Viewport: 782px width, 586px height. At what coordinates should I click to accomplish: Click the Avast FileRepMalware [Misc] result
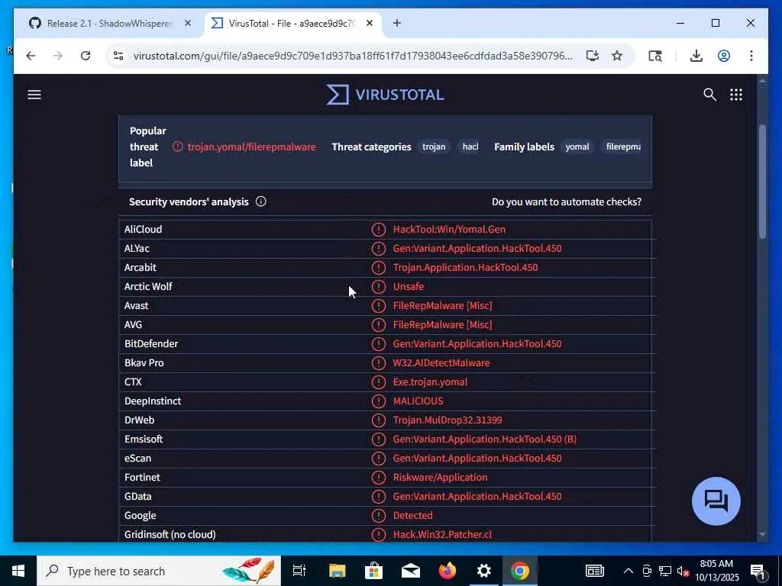point(442,305)
